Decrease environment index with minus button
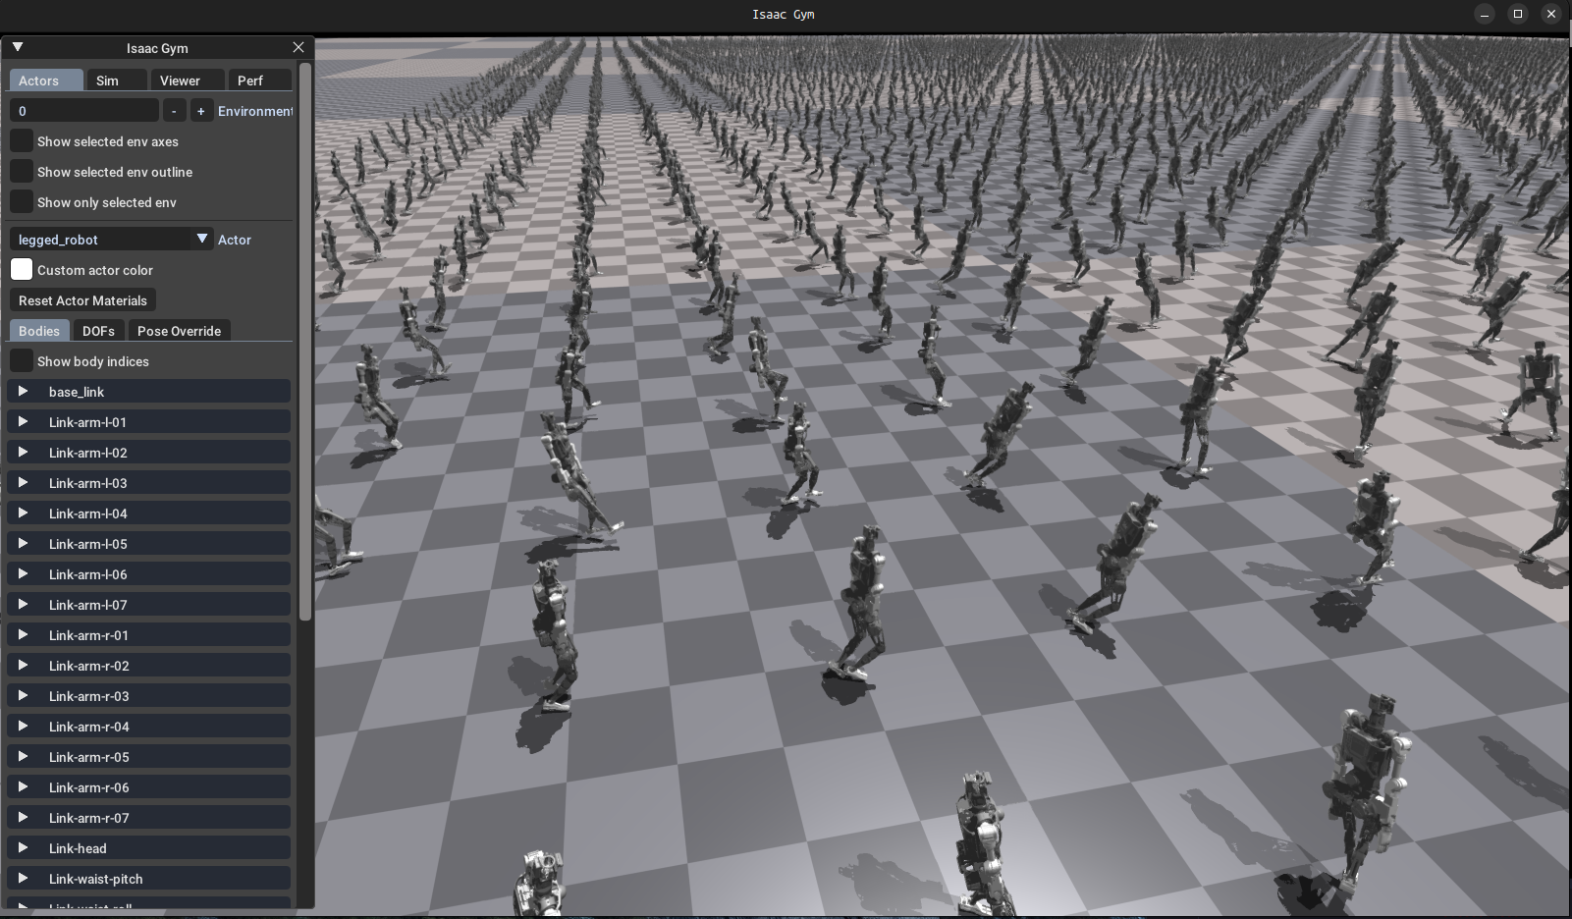 (174, 111)
